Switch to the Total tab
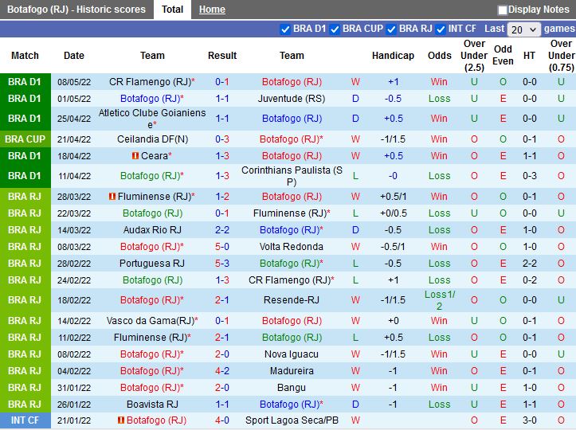Screen dimensions: 576x430 pyautogui.click(x=172, y=10)
